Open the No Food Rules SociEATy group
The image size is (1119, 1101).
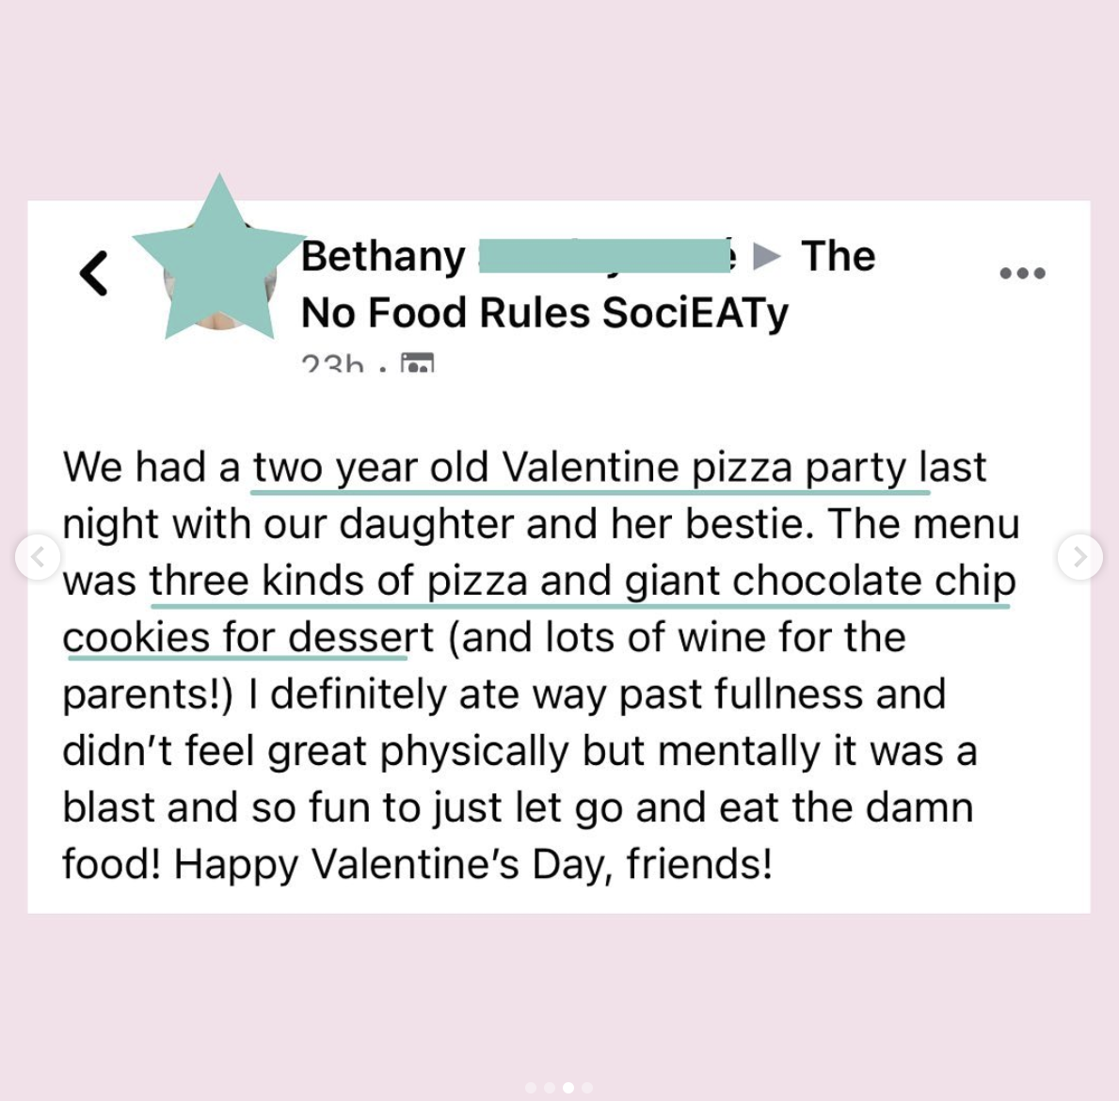[545, 313]
